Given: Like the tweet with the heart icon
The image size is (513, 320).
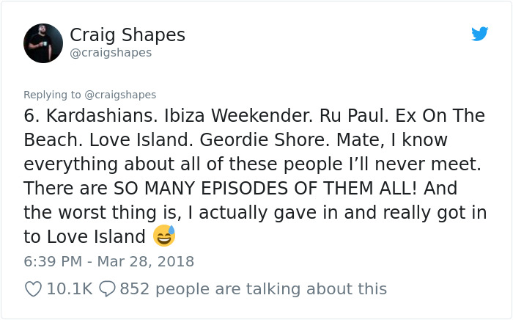Looking at the screenshot, I should coord(33,289).
